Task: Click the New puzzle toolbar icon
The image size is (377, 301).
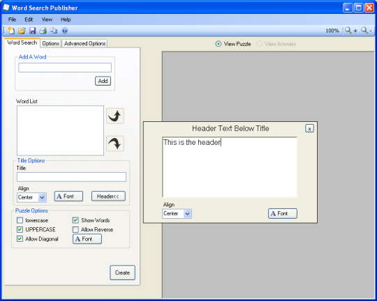Action: [x=11, y=31]
